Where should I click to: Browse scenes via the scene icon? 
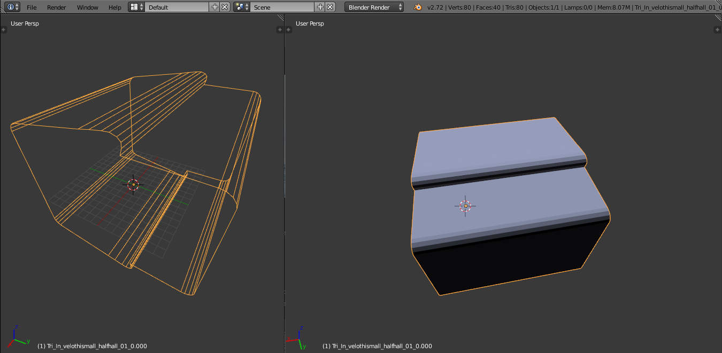pos(242,7)
